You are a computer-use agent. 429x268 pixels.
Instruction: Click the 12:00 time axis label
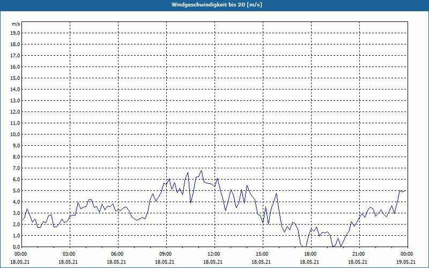click(x=214, y=254)
